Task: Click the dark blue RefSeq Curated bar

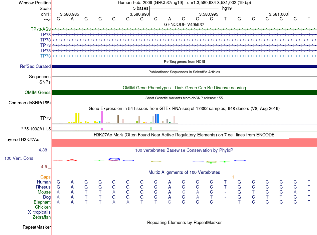Action: coord(184,66)
